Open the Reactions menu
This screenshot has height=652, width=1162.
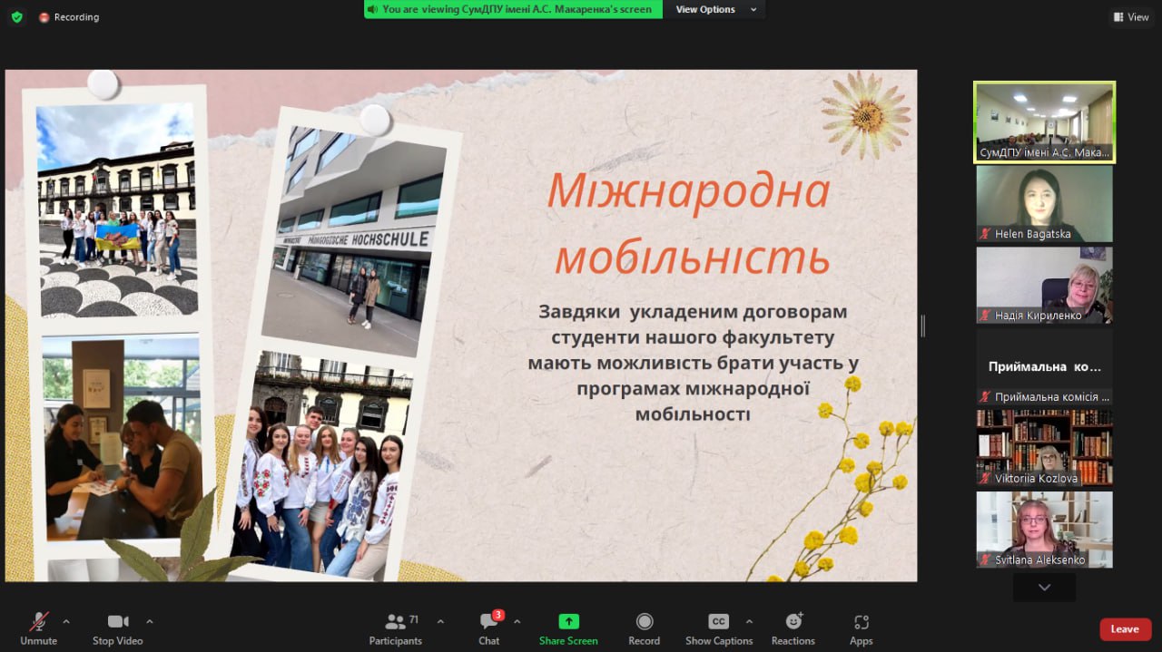coord(793,628)
